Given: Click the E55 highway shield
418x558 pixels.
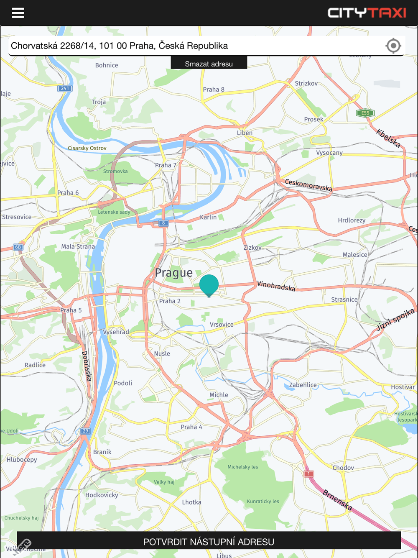Looking at the screenshot, I should point(365,113).
